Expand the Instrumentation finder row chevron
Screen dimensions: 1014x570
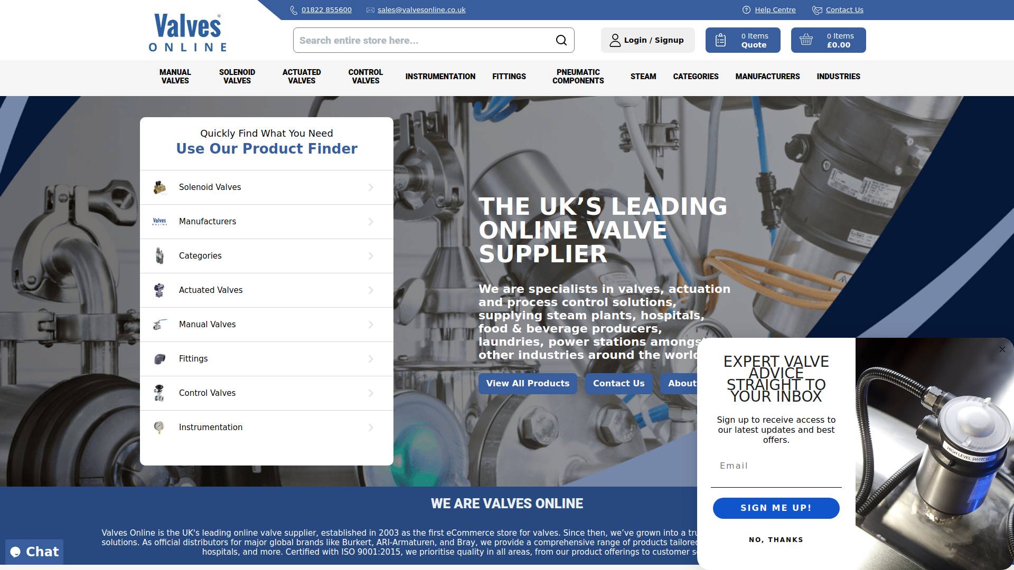(371, 427)
